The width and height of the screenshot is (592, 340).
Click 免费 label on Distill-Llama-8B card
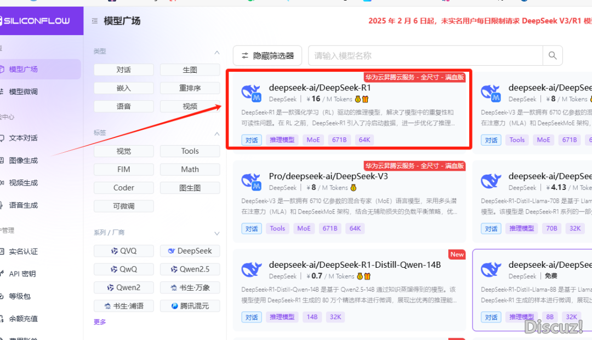click(x=551, y=276)
